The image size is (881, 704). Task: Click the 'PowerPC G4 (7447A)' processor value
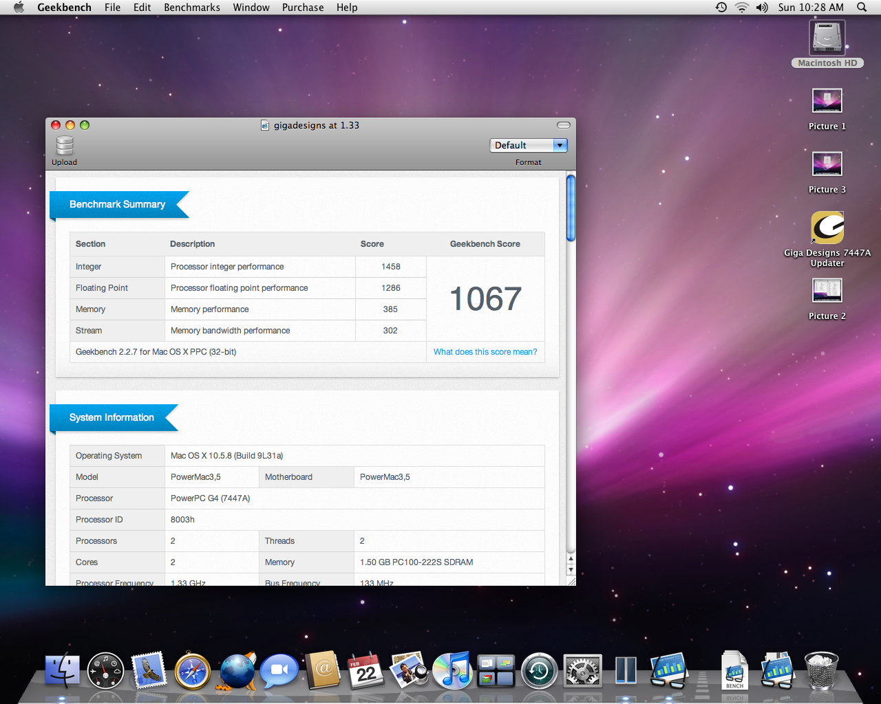[x=210, y=498]
